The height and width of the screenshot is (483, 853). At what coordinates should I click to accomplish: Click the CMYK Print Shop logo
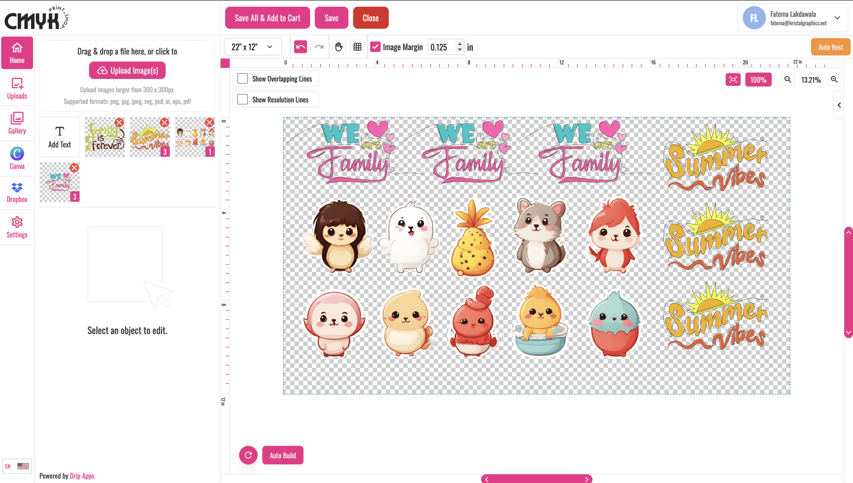[x=37, y=18]
